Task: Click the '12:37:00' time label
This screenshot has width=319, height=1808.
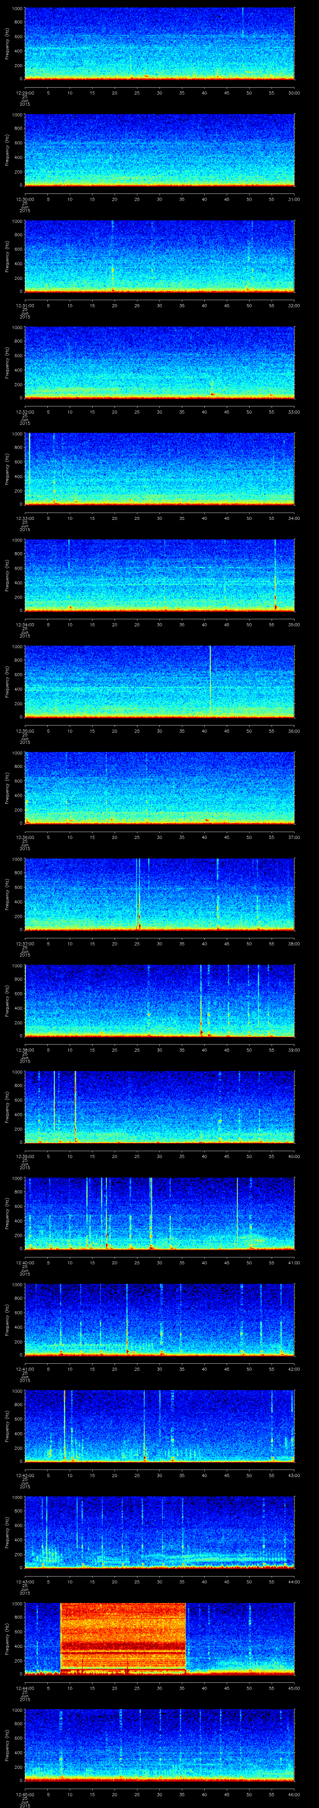Action: pos(25,943)
